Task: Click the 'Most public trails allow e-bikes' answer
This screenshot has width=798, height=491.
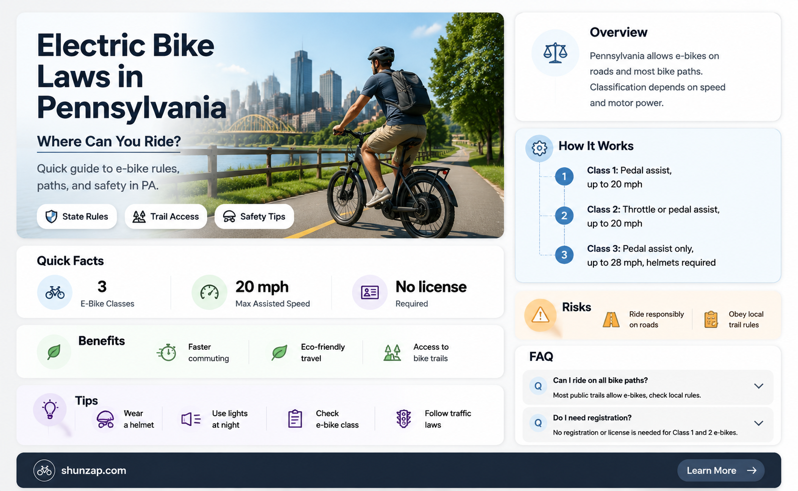Action: 627,395
